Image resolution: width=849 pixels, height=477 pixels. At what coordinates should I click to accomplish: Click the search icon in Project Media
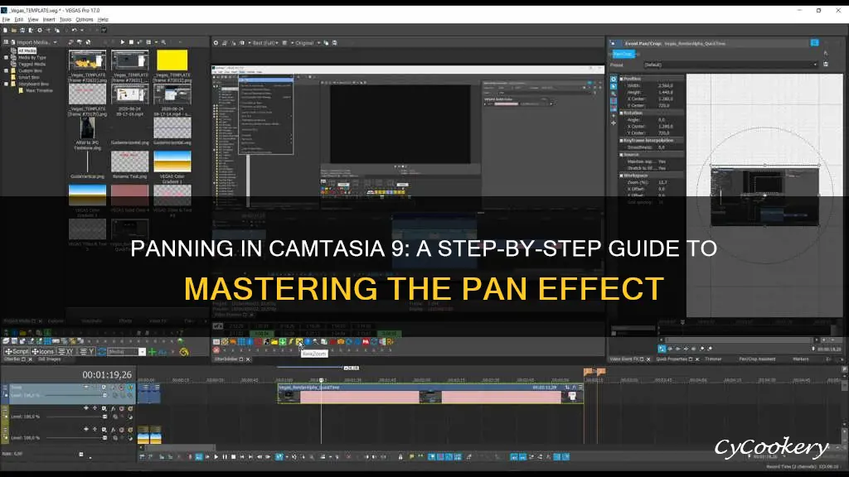point(163,42)
